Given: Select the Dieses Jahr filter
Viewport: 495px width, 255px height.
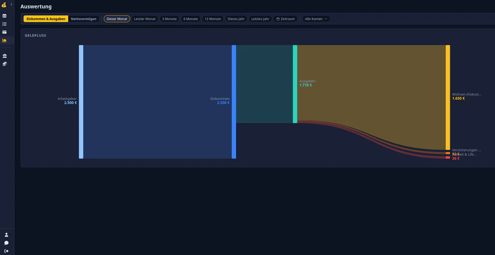Looking at the screenshot, I should click(236, 19).
